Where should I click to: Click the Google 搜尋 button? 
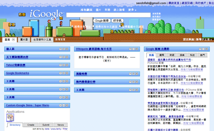[x=102, y=21]
